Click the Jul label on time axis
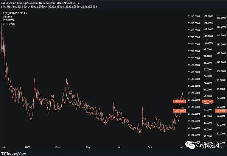 coord(120,145)
